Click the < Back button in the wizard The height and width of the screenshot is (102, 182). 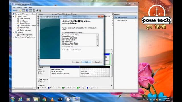point(77,62)
